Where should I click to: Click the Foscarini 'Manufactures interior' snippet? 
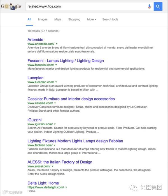click(x=86, y=69)
